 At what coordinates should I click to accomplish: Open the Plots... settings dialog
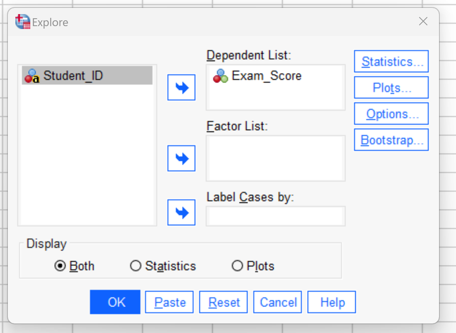point(391,88)
